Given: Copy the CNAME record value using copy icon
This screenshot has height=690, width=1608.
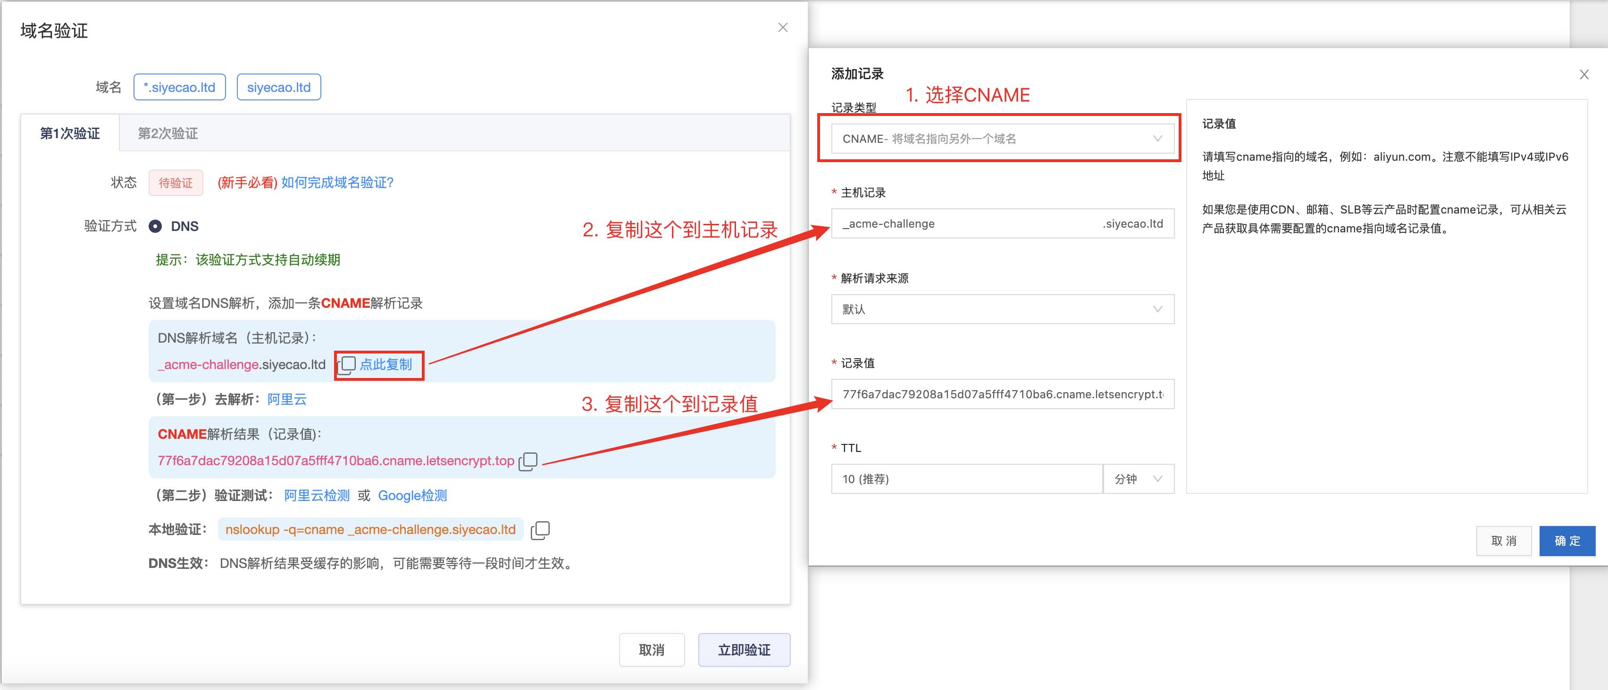Looking at the screenshot, I should tap(529, 462).
